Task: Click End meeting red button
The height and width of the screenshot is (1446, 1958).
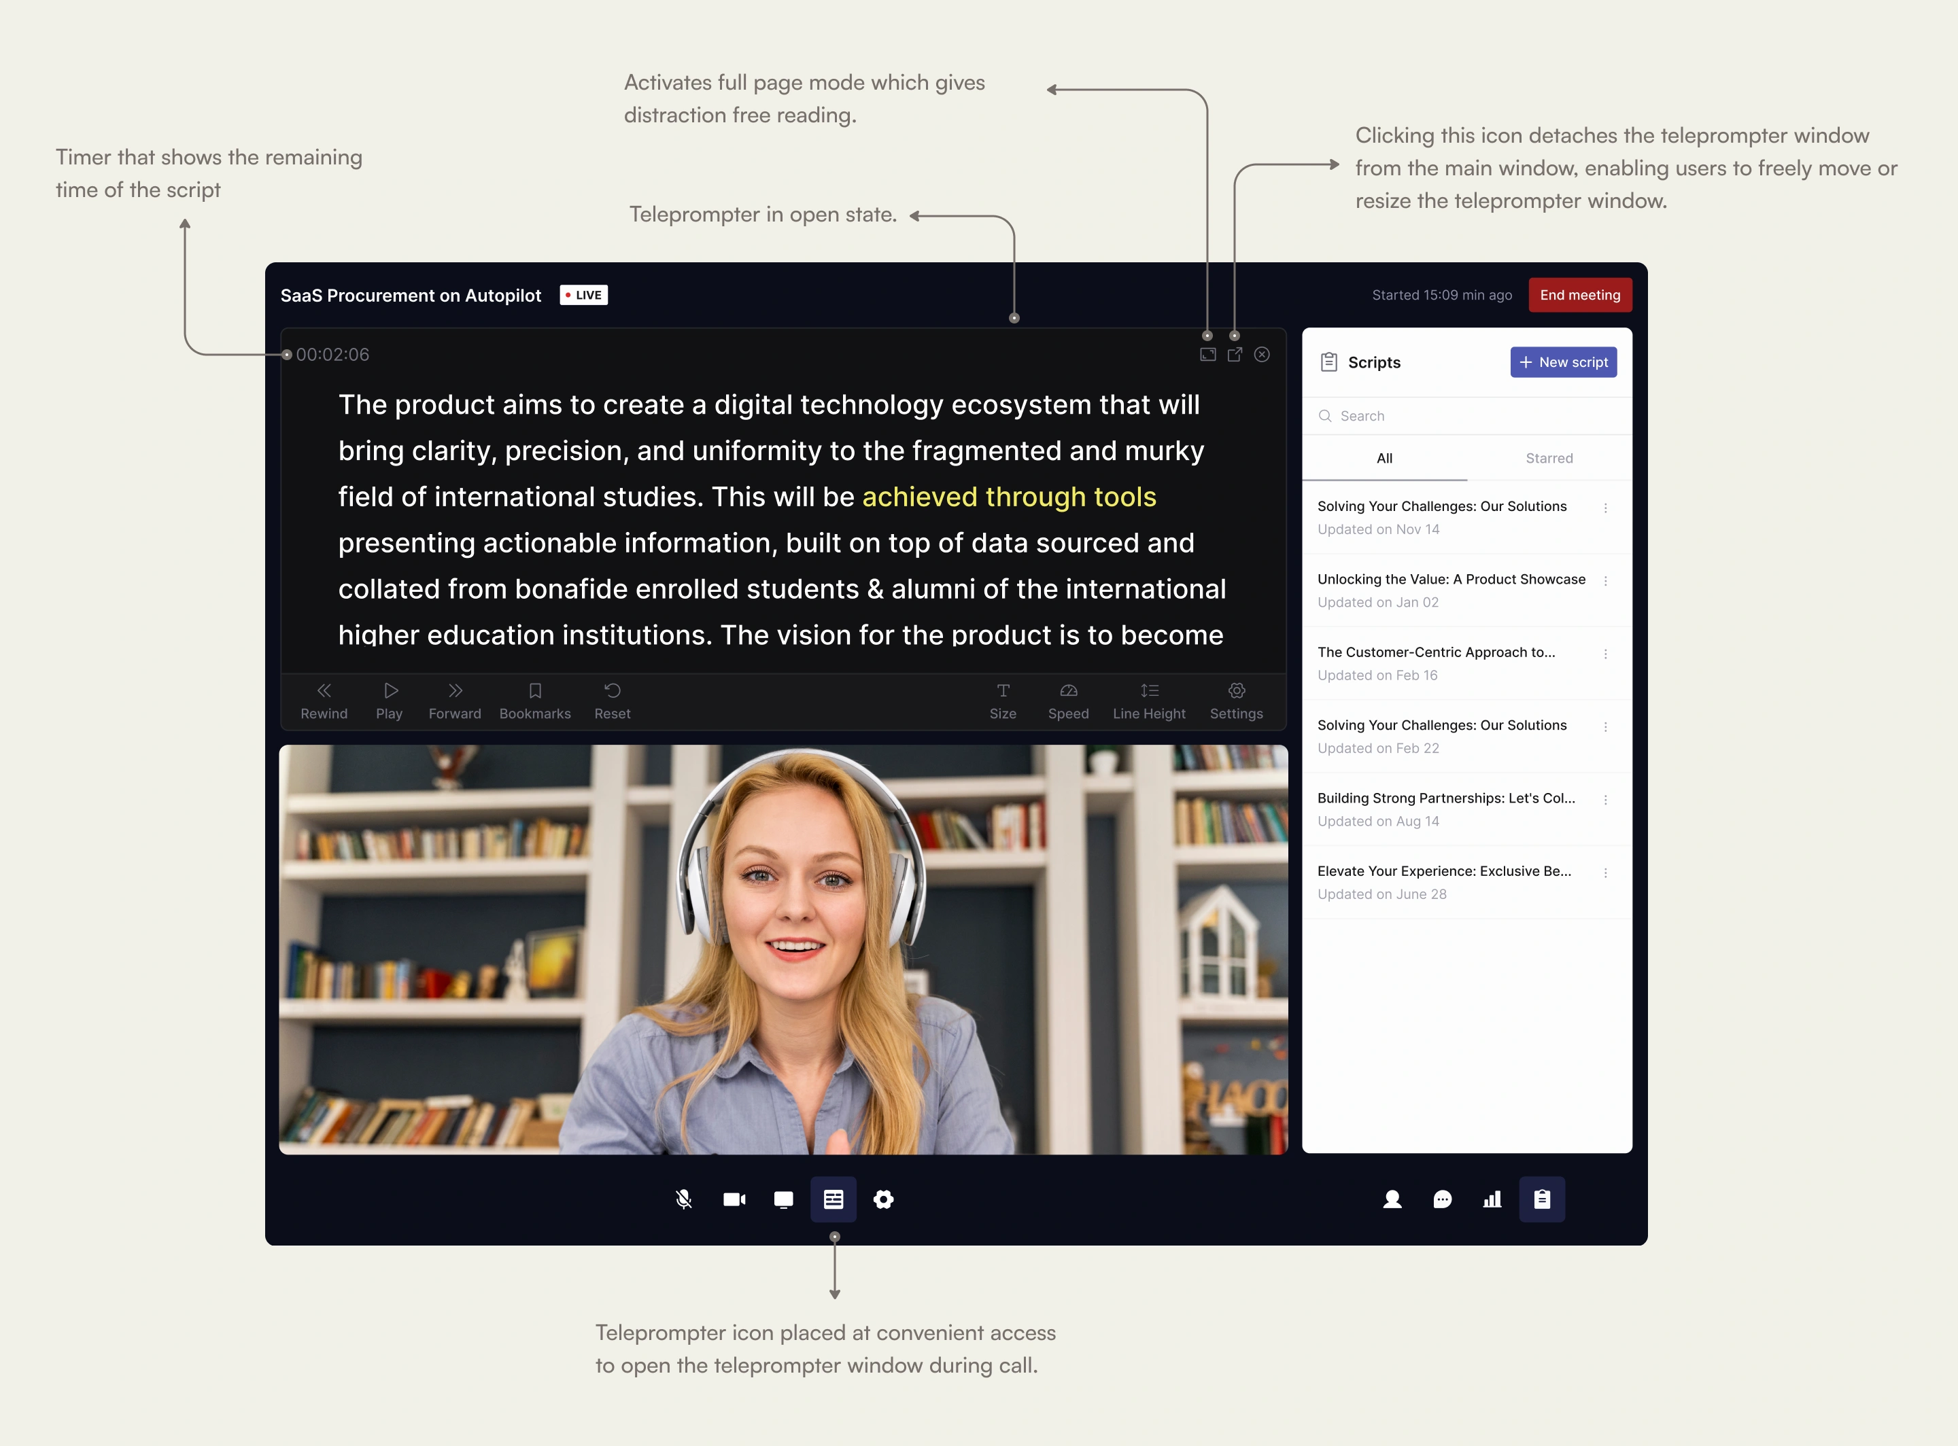Action: point(1579,295)
